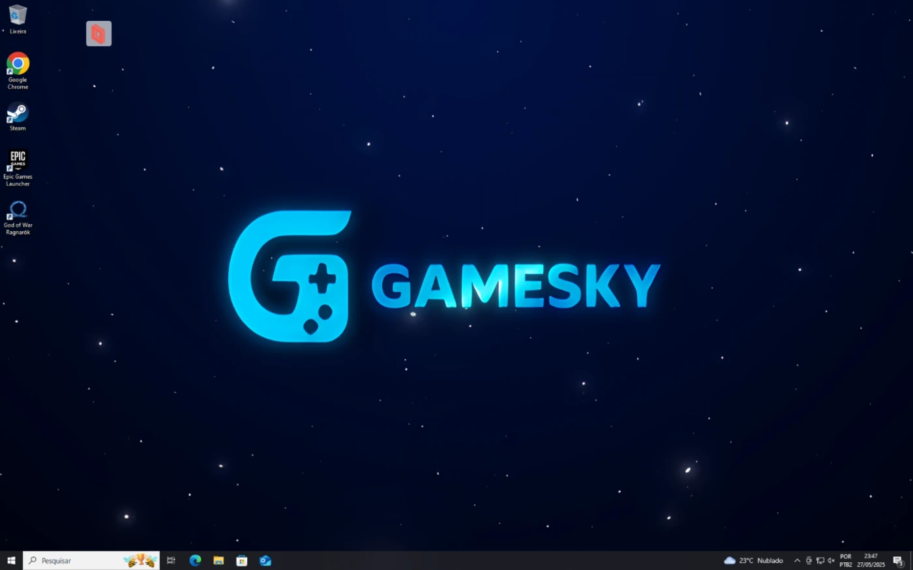Viewport: 913px width, 570px height.
Task: Click the muted volume tray icon
Action: tap(831, 560)
